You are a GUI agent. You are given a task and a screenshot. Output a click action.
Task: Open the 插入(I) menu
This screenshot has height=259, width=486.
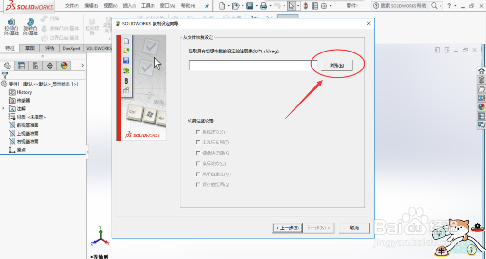coord(129,6)
